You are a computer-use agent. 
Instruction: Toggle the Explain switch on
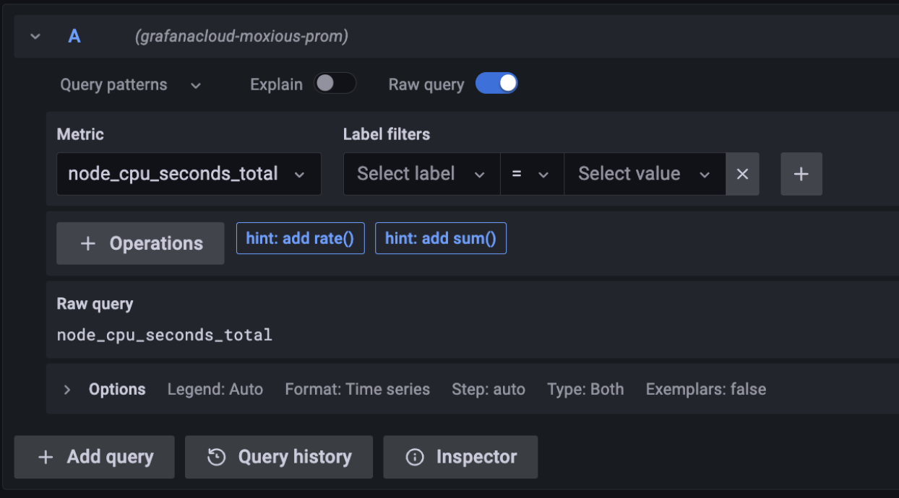coord(335,84)
